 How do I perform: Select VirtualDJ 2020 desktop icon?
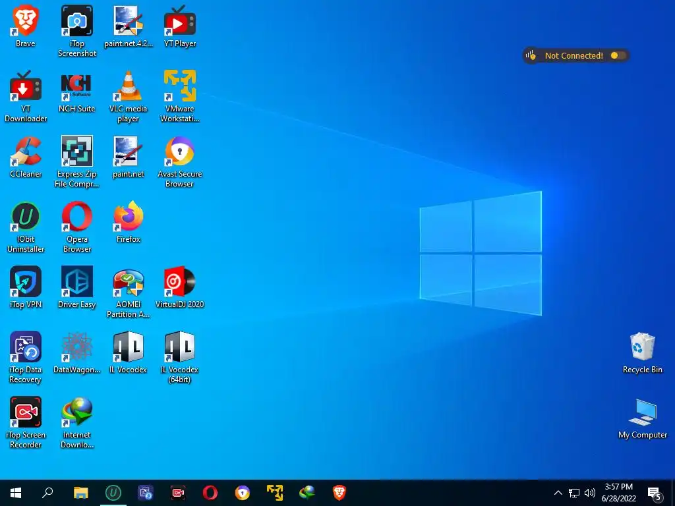180,287
